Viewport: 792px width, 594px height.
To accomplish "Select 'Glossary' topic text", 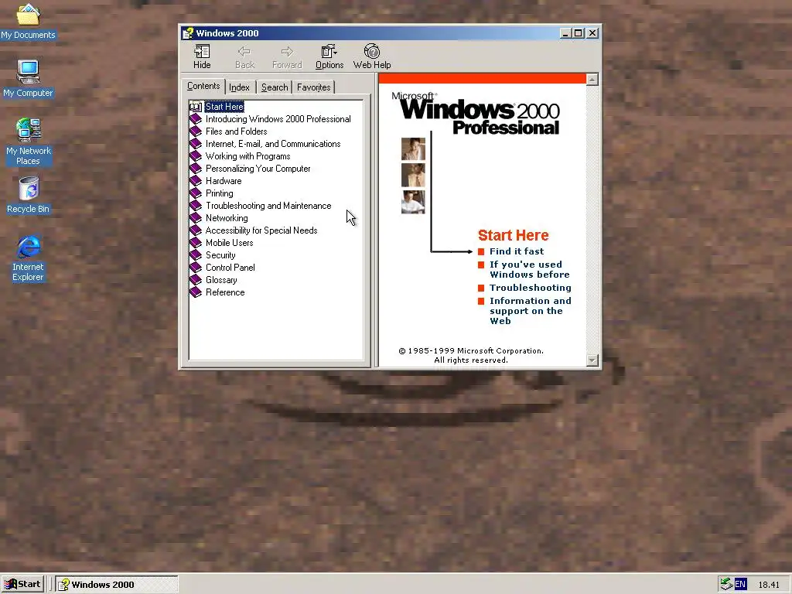I will coord(221,280).
